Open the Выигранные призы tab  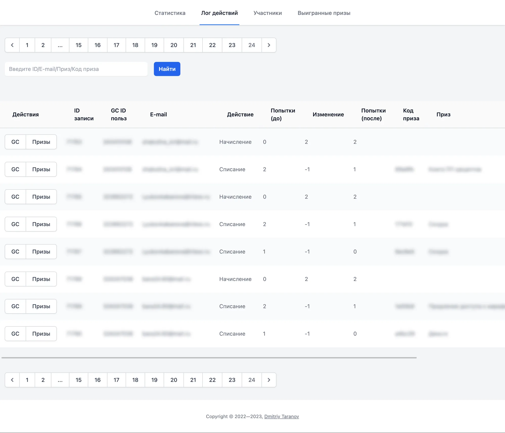[324, 13]
